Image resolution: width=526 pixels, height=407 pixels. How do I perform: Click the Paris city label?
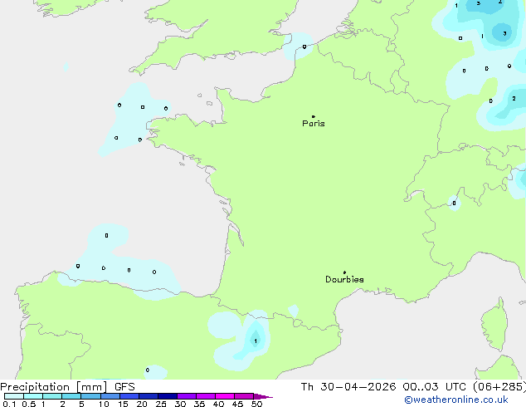[x=314, y=124]
